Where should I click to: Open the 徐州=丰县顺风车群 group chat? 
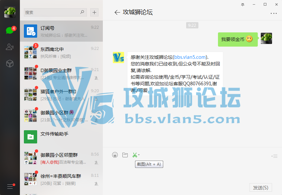(x=61, y=179)
